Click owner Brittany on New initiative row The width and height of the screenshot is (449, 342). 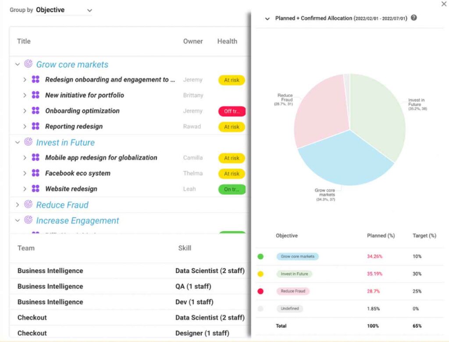click(x=193, y=96)
